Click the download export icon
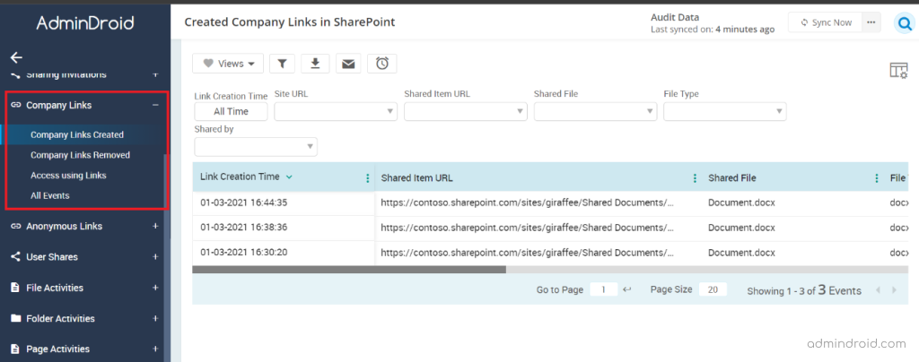Image resolution: width=919 pixels, height=362 pixels. click(x=315, y=64)
